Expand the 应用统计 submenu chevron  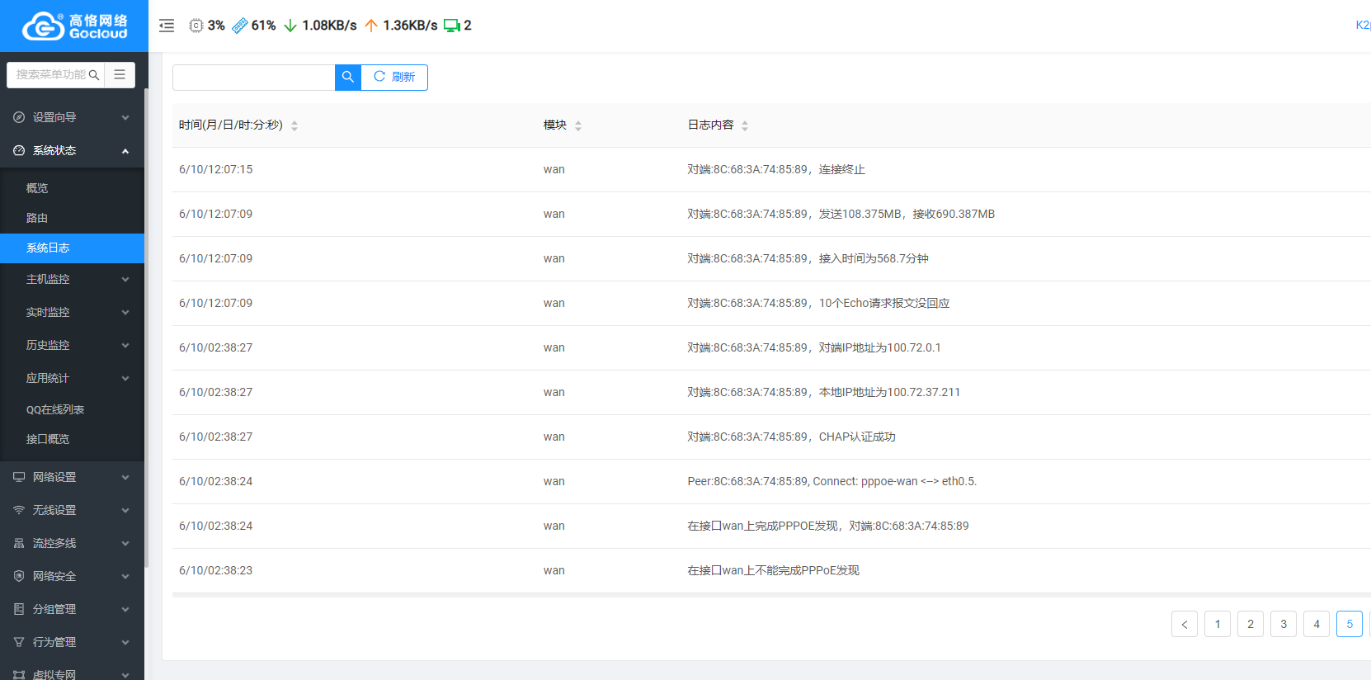pos(125,378)
